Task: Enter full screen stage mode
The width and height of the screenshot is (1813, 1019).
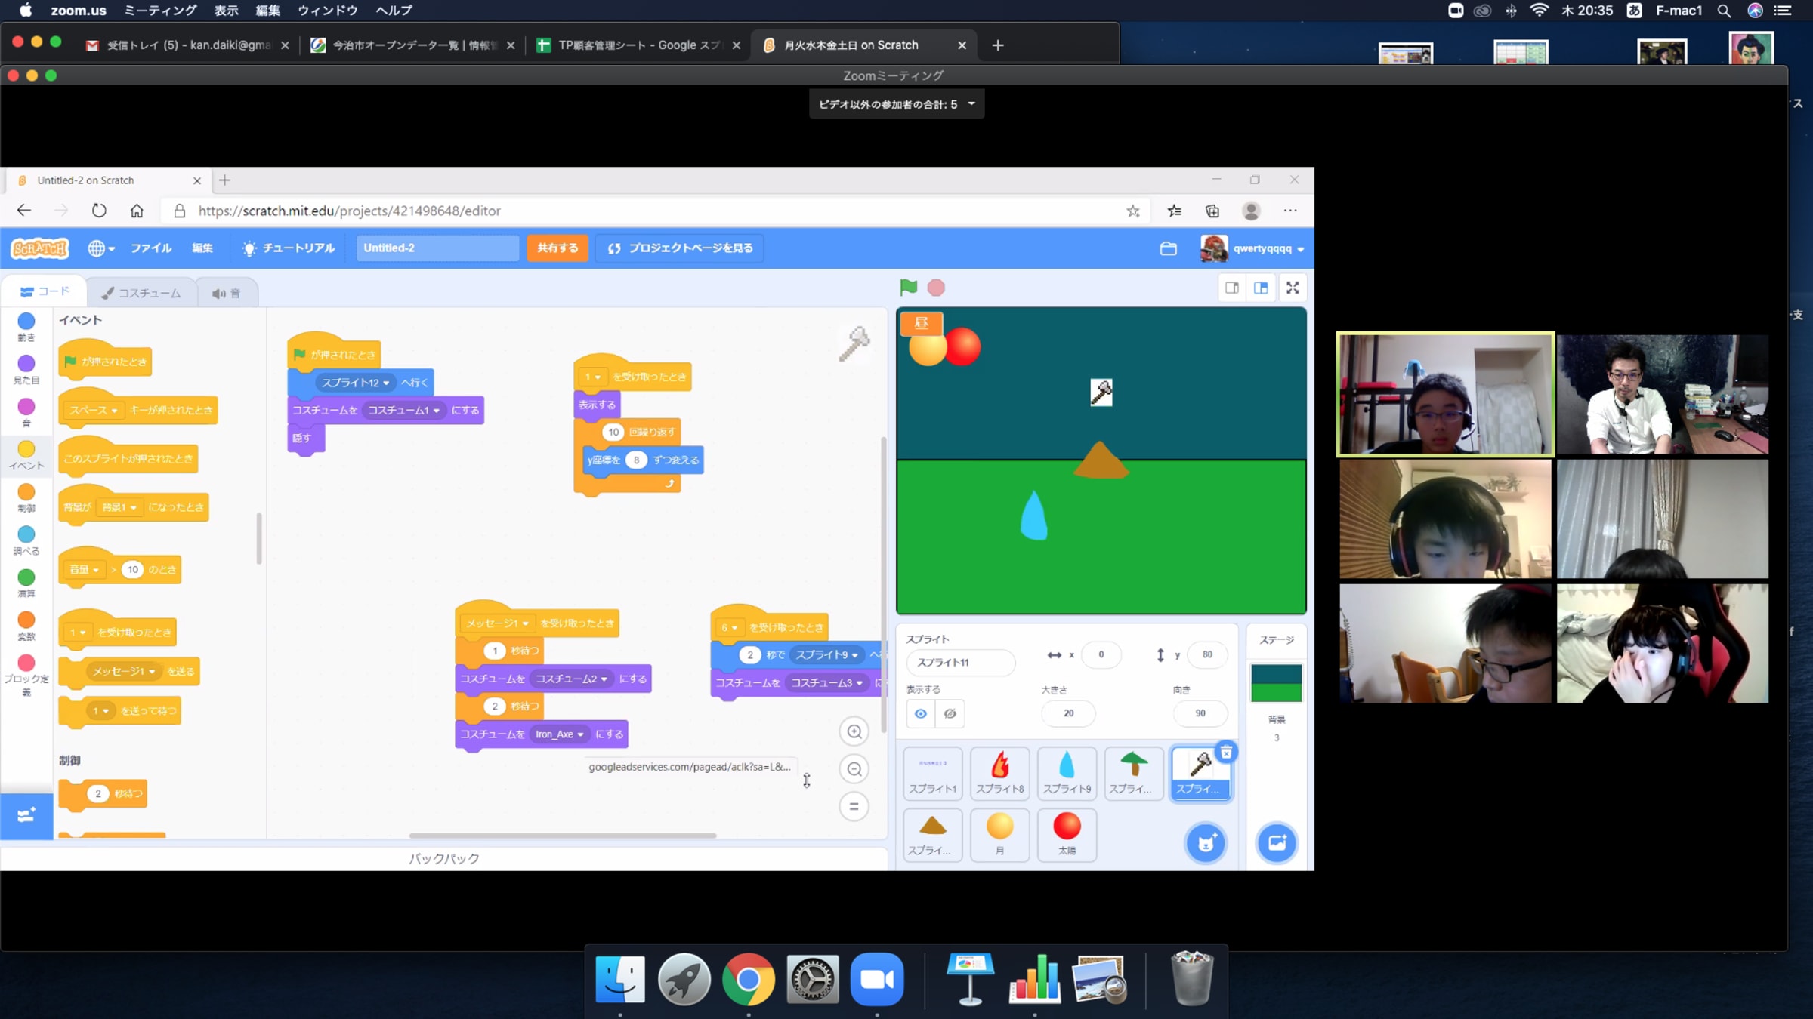Action: (1293, 288)
